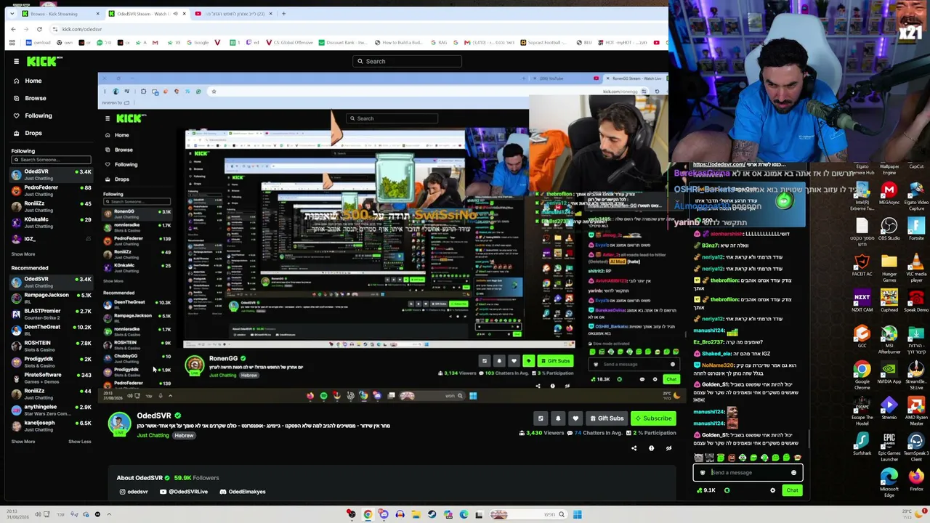Collapse the Kick sidebar with the hamburger icon
930x523 pixels.
[16, 61]
